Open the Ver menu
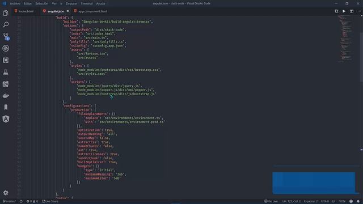Viewport: 363px width, 204px height. (x=54, y=3)
